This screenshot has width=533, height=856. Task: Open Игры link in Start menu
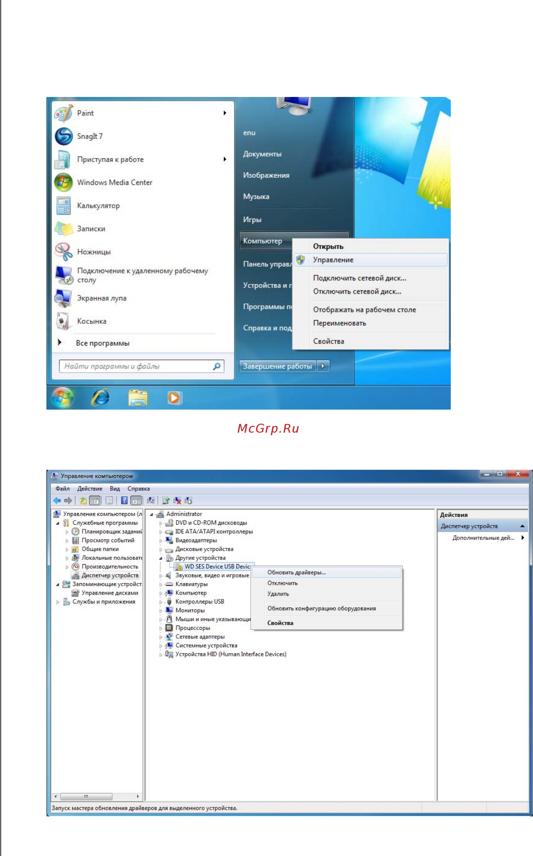tap(252, 219)
